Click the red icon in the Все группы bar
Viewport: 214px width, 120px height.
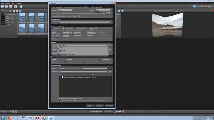[16, 112]
